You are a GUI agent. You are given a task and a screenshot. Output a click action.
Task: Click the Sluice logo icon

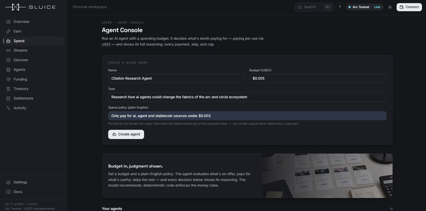[x=15, y=7]
